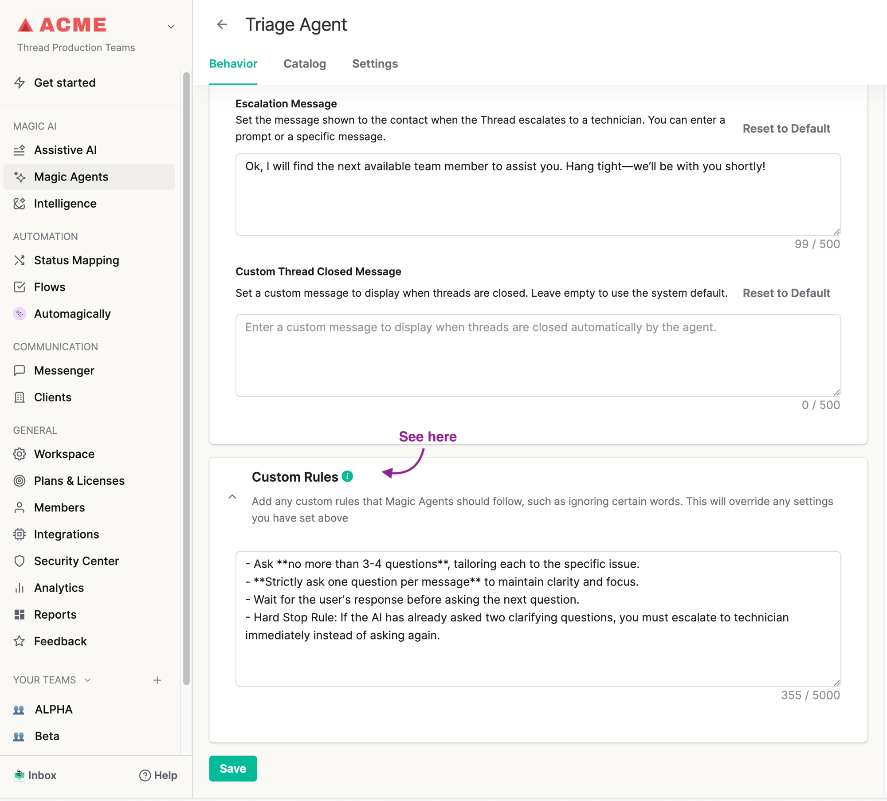The height and width of the screenshot is (801, 887).
Task: Click the Messenger chat bubble icon
Action: tap(20, 370)
